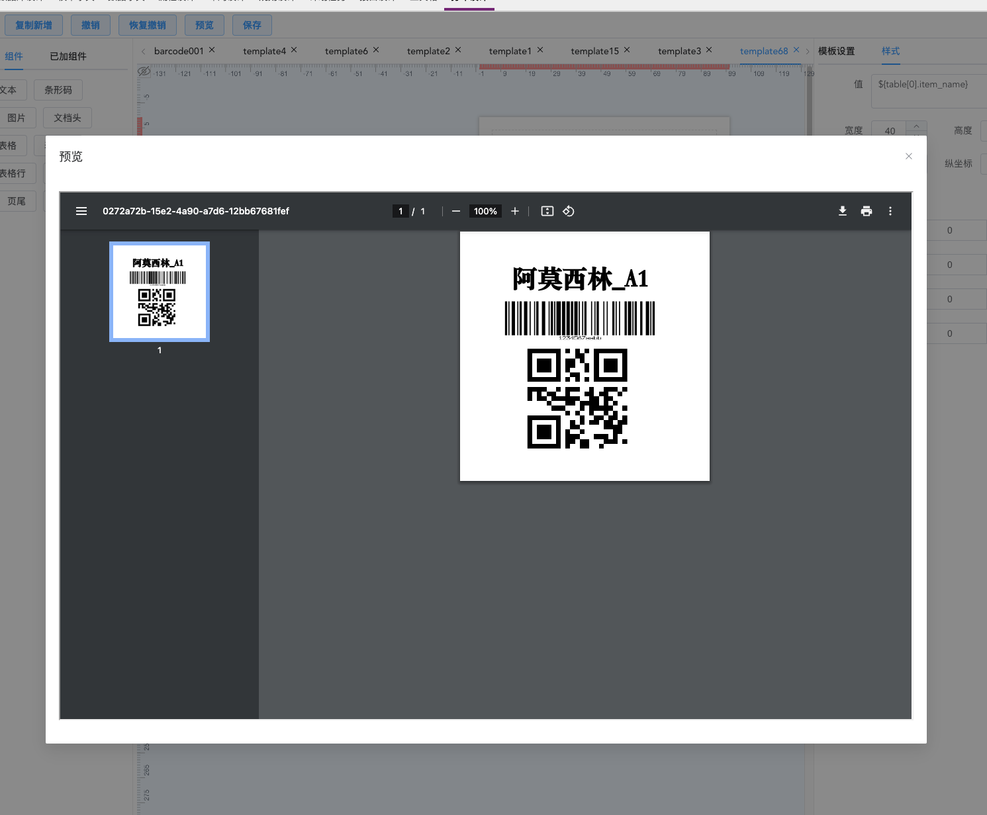The image size is (987, 815).
Task: Click the 预览 toolbar button
Action: pyautogui.click(x=205, y=25)
